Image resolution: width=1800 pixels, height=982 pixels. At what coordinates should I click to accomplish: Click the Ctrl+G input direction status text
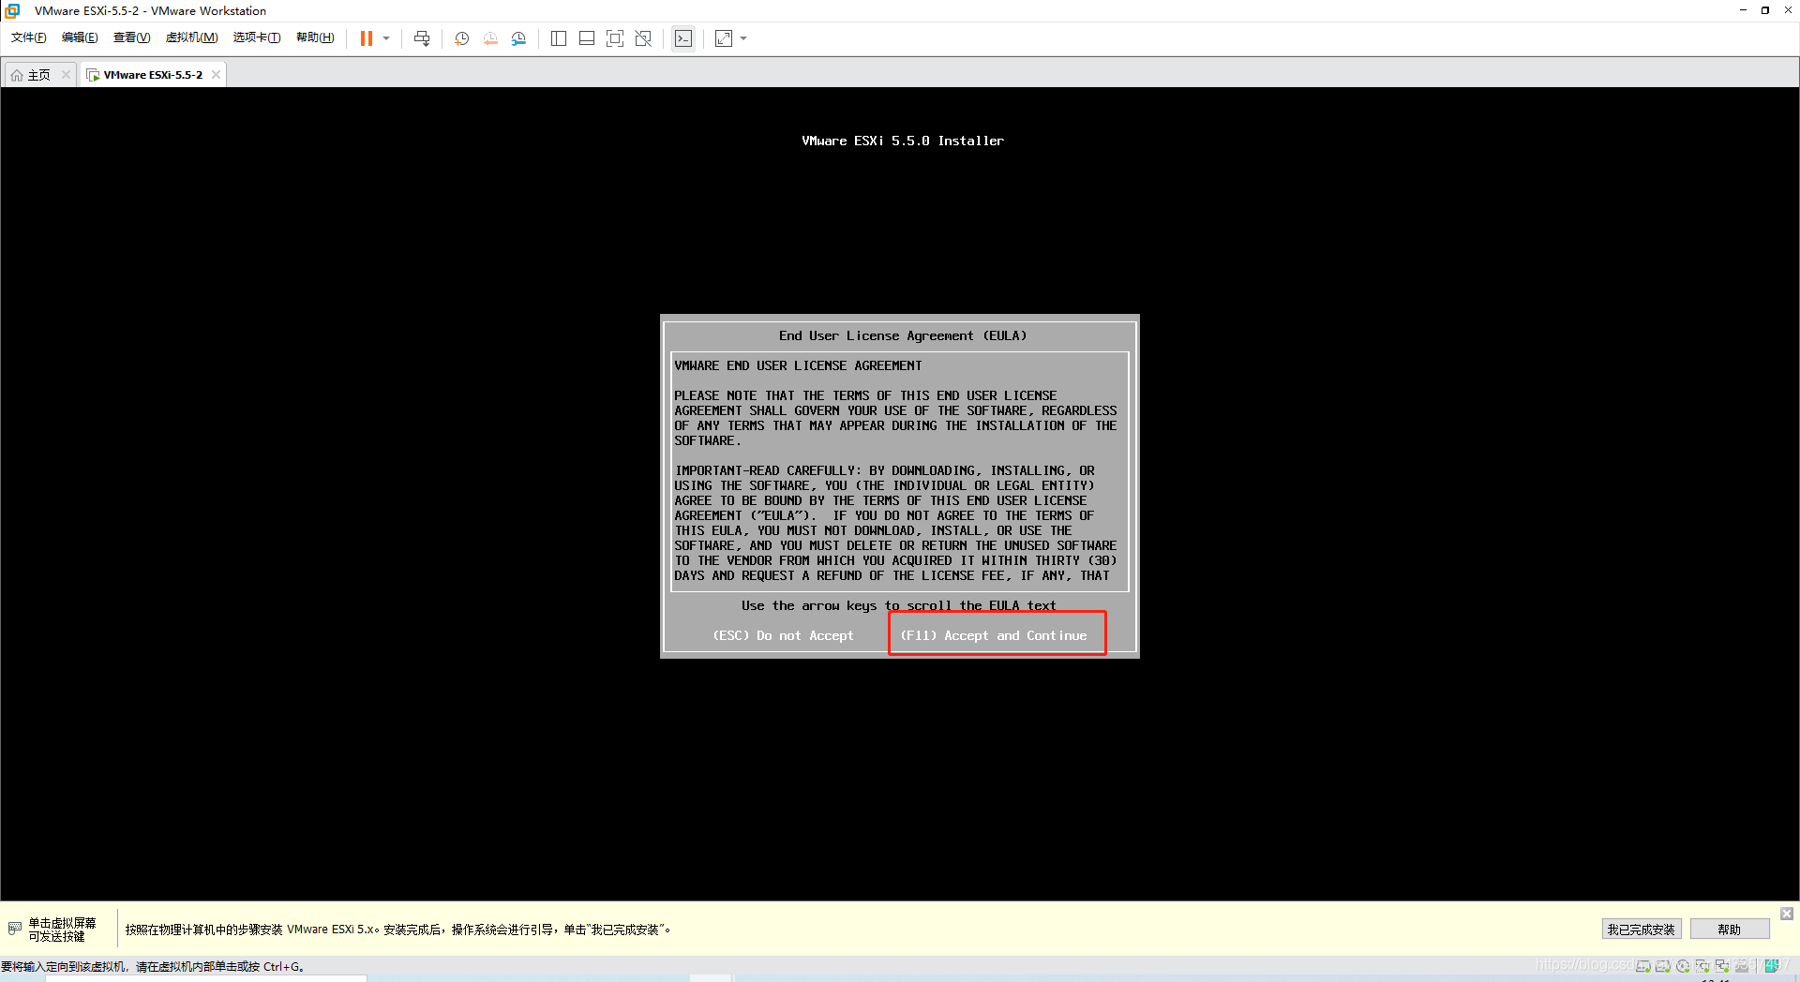tap(154, 967)
